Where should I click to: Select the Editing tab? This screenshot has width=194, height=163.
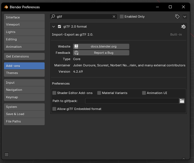pos(24,40)
